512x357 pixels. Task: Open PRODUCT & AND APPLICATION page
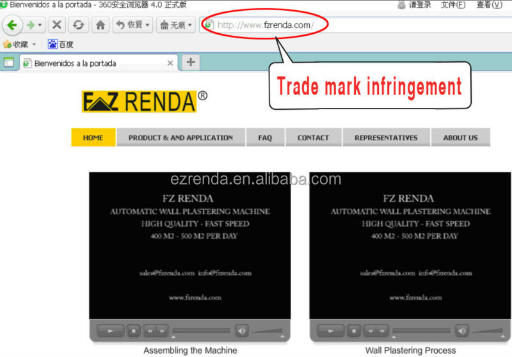180,137
